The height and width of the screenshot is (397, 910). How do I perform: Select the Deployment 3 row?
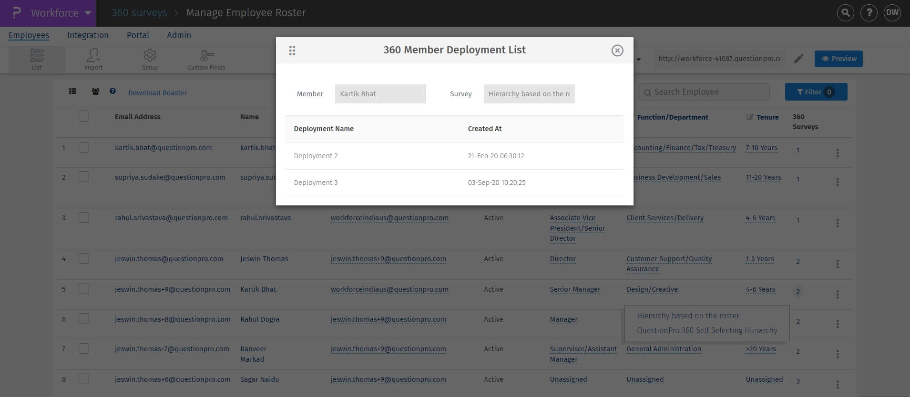pyautogui.click(x=455, y=183)
